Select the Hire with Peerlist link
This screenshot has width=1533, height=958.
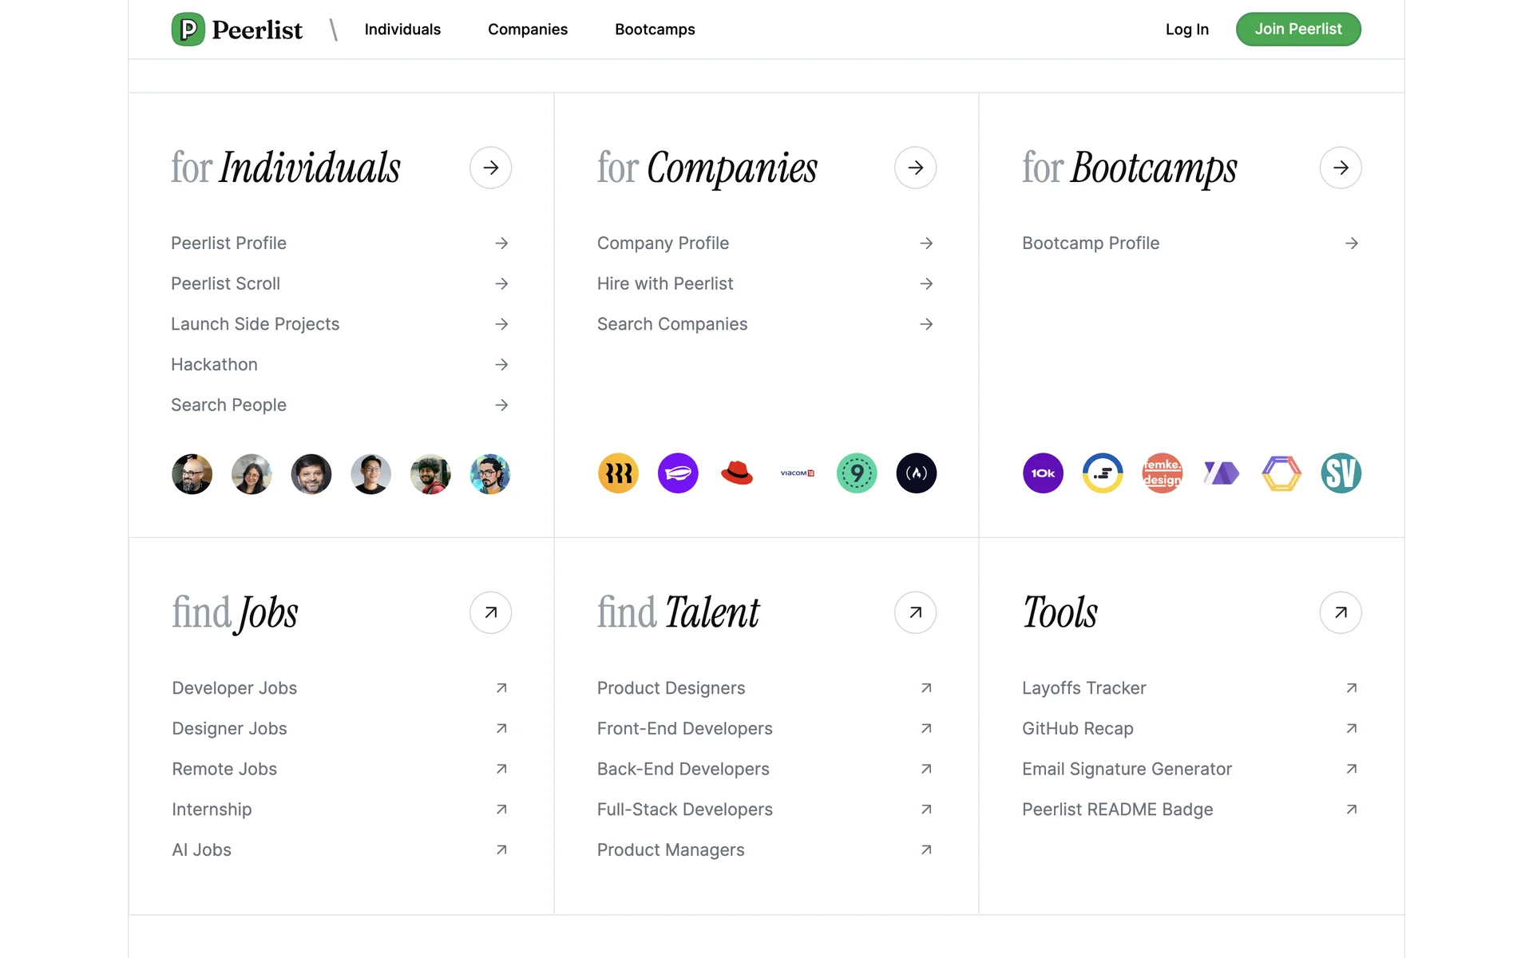pos(665,283)
